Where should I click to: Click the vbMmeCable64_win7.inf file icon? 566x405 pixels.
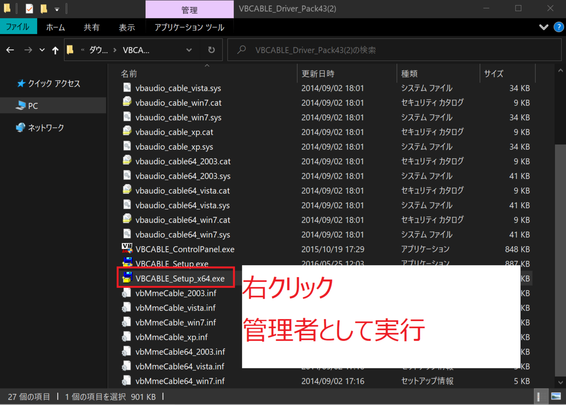126,380
